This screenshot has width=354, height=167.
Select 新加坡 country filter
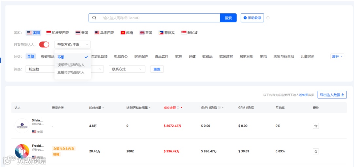pyautogui.click(x=189, y=33)
